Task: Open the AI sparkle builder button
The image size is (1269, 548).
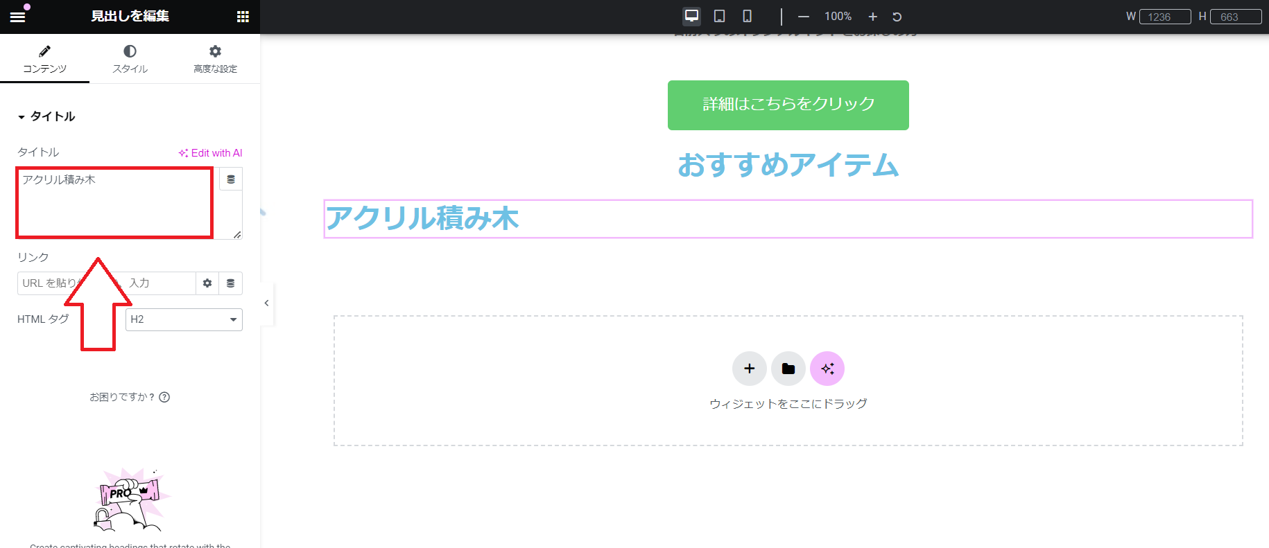Action: (827, 369)
